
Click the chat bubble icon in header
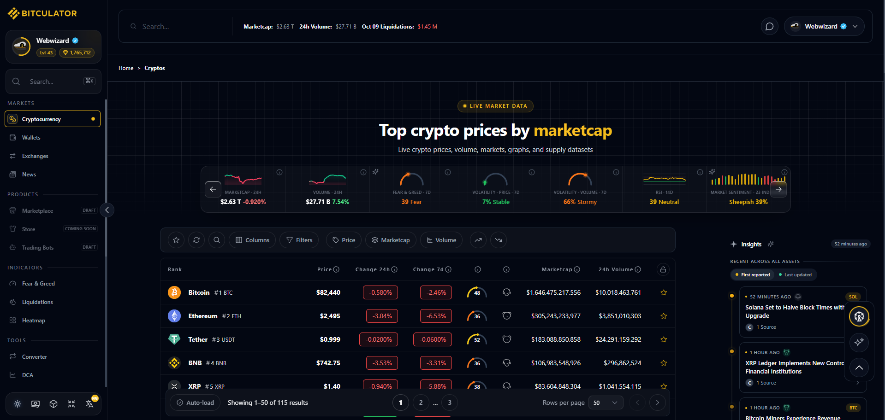[x=769, y=27]
